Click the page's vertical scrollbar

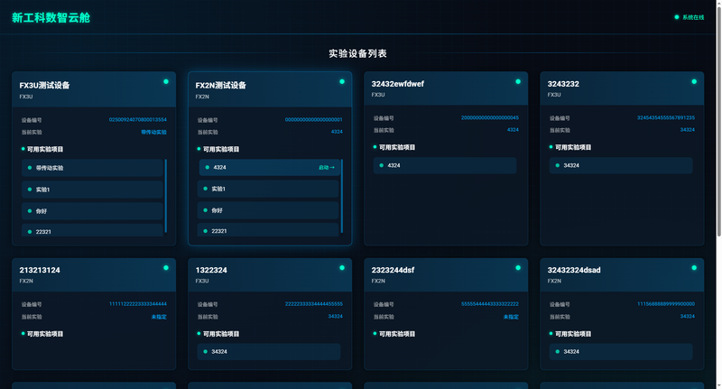(x=719, y=120)
